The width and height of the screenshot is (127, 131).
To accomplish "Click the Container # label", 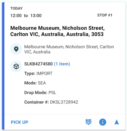I will pyautogui.click(x=37, y=102).
